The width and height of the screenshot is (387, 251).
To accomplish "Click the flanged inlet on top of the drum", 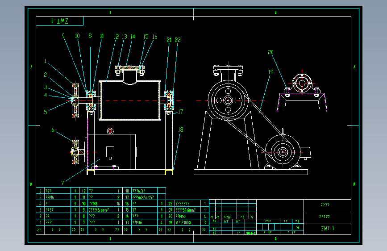I will click(130, 74).
